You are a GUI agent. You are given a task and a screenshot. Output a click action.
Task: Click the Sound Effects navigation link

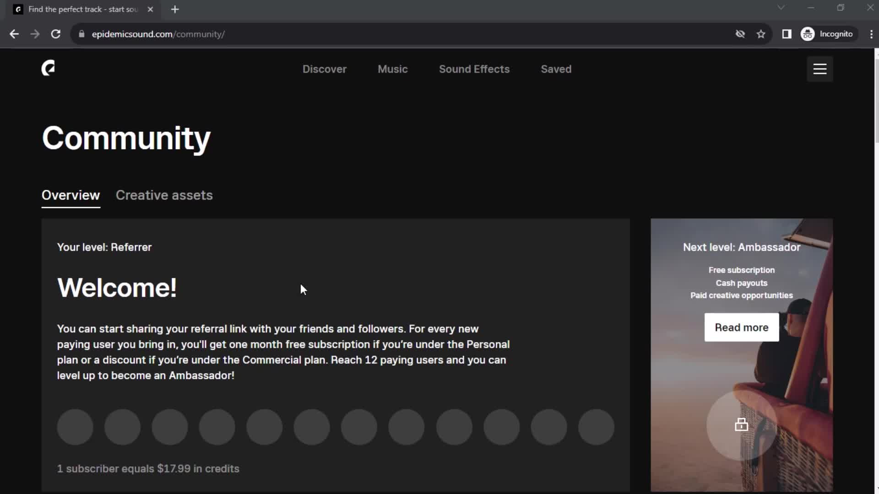474,69
